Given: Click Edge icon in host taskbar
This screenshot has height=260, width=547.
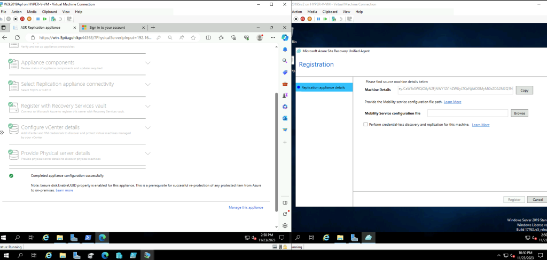Looking at the screenshot, I should 105,255.
